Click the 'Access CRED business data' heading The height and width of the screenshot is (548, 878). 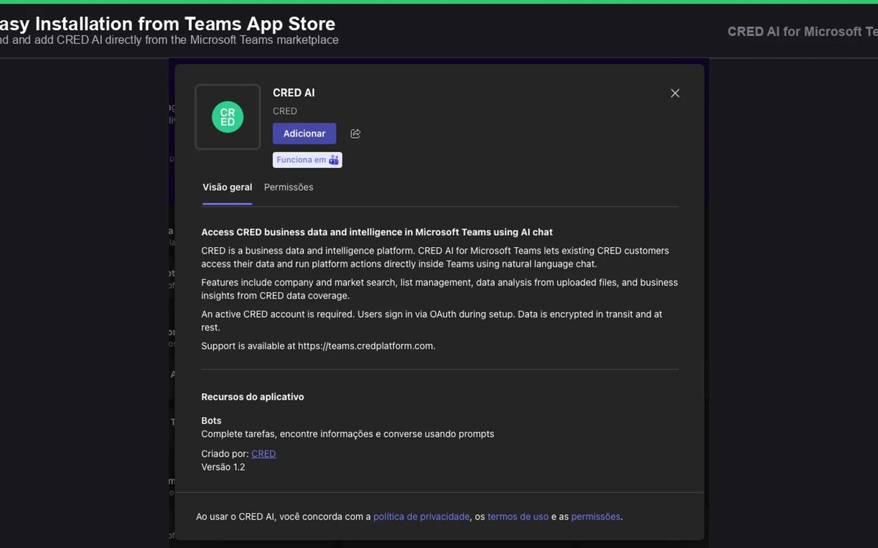click(x=377, y=232)
